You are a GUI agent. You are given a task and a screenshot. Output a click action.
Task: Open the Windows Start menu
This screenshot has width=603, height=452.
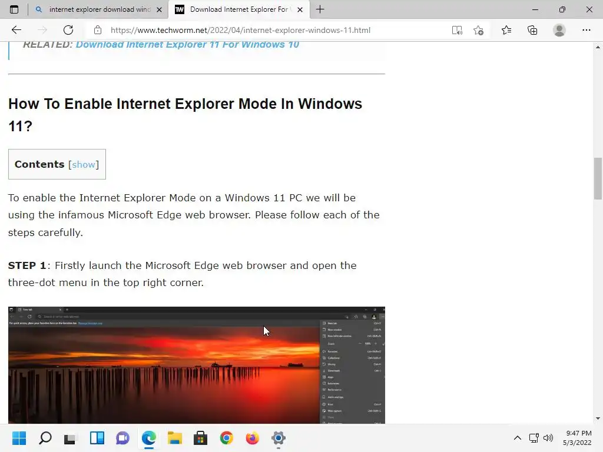point(19,438)
